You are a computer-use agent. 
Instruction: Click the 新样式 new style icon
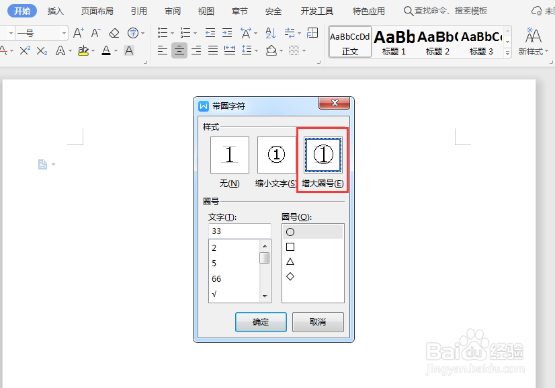[533, 41]
